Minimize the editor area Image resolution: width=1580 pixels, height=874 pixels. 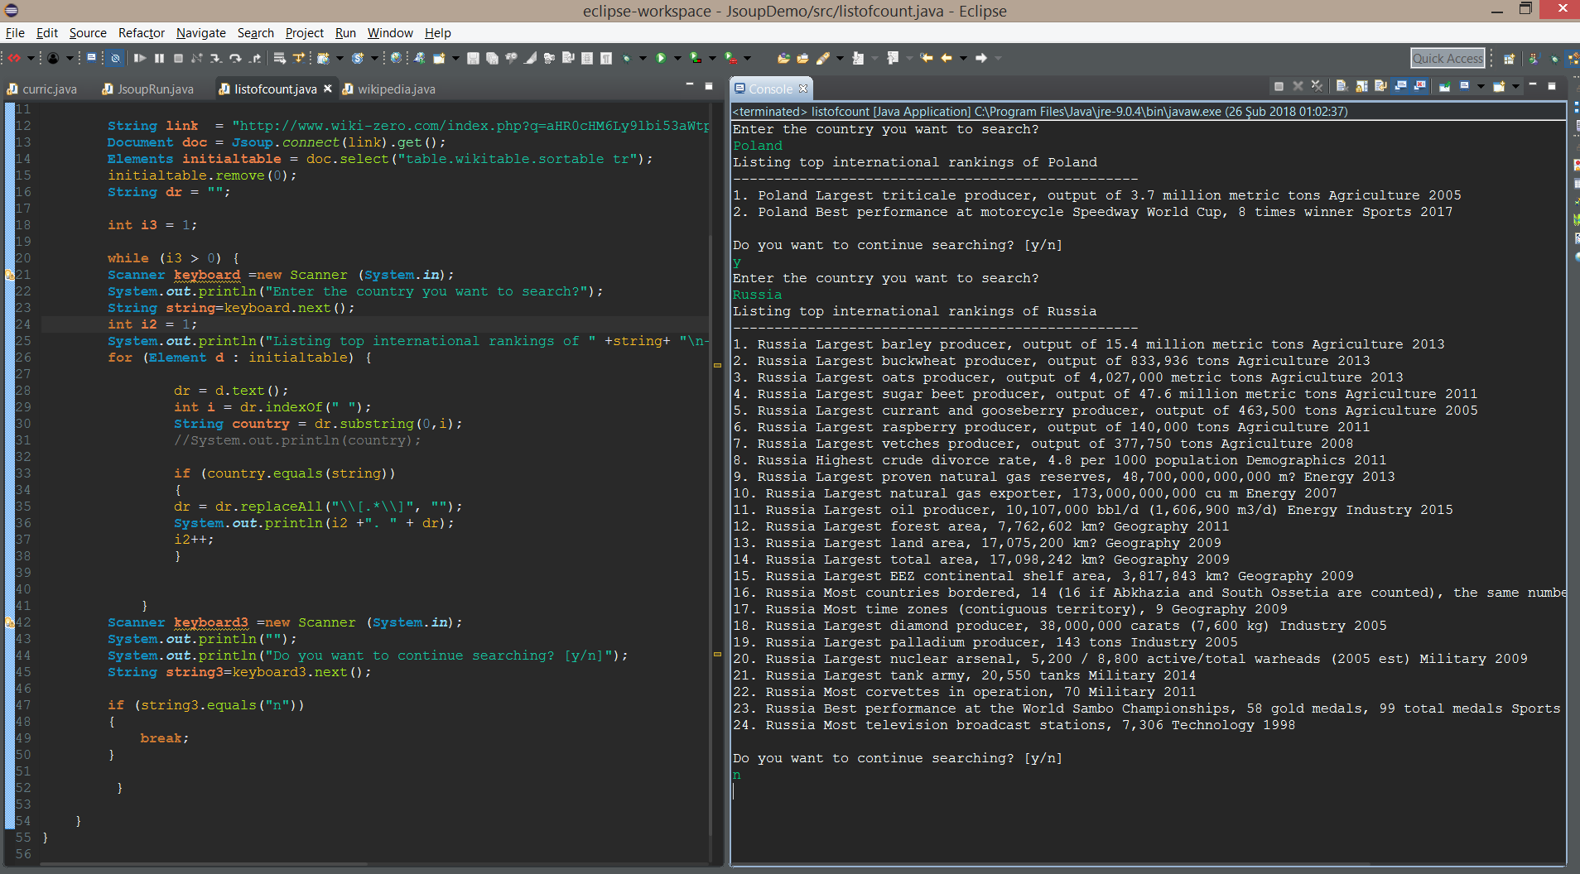coord(690,85)
